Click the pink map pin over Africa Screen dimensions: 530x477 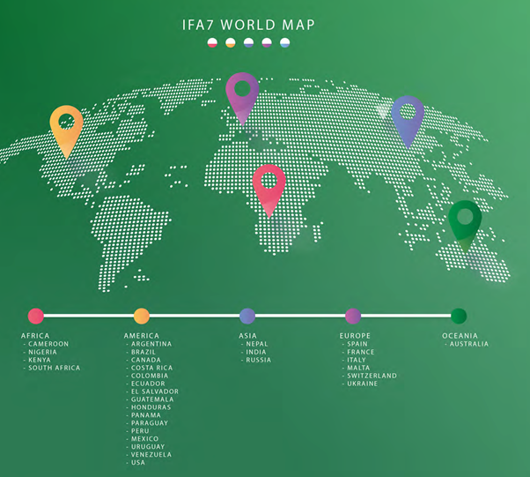pyautogui.click(x=269, y=191)
